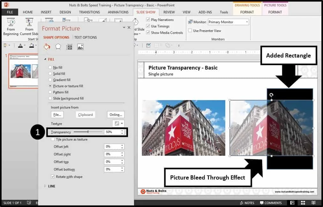Toggle Rotate with shape checkbox
323x207 pixels.
tap(53, 177)
